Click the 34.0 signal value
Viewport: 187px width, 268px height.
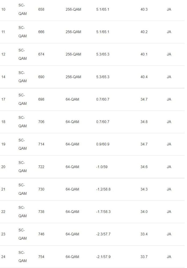coord(144,212)
